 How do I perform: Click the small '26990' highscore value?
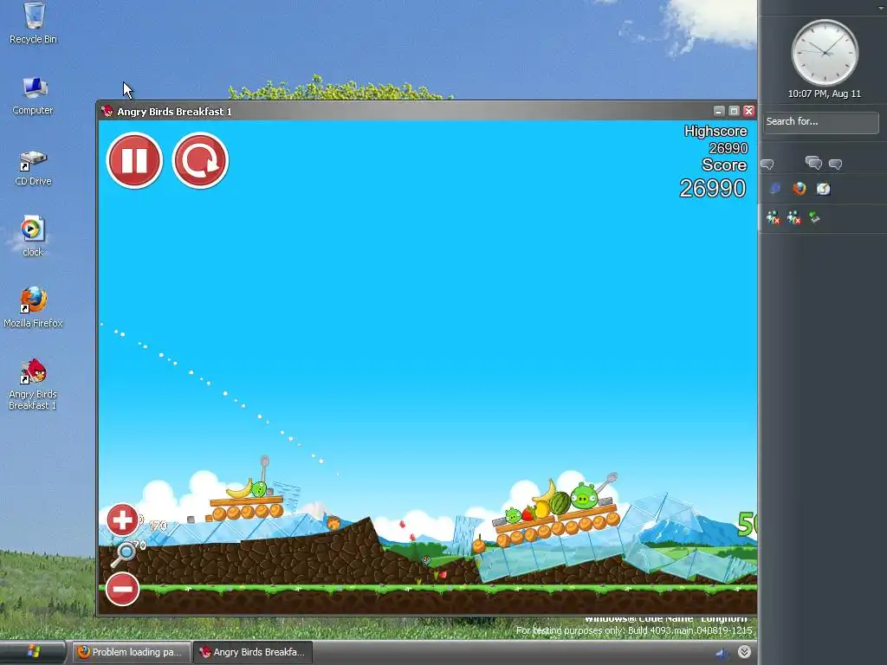(x=728, y=148)
